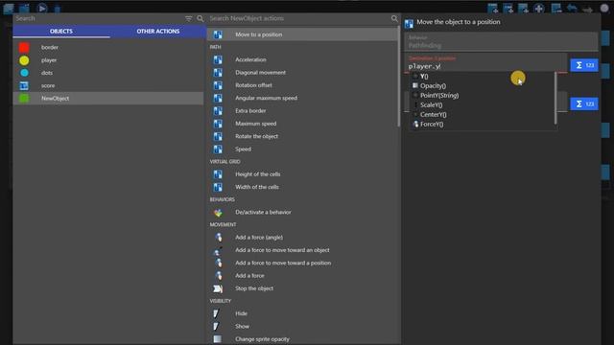
Task: Click visibility icon beside Show
Action: click(x=217, y=326)
